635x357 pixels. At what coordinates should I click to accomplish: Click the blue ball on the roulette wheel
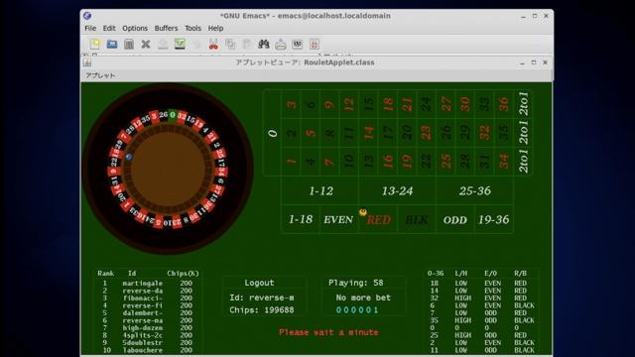(128, 157)
